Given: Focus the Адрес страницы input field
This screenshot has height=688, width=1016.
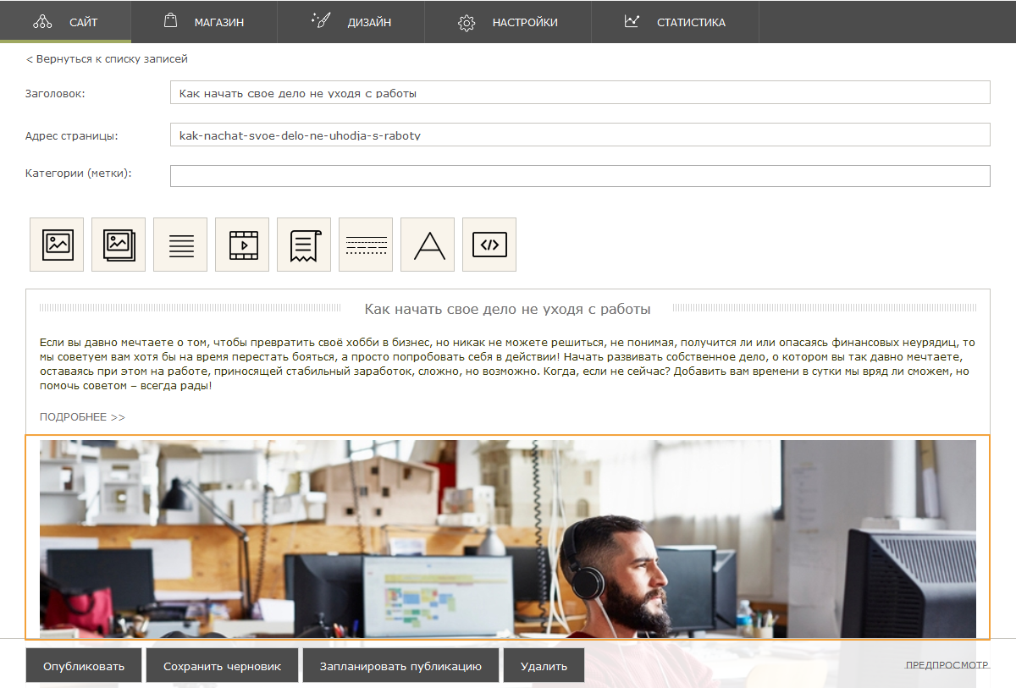Looking at the screenshot, I should pyautogui.click(x=580, y=135).
